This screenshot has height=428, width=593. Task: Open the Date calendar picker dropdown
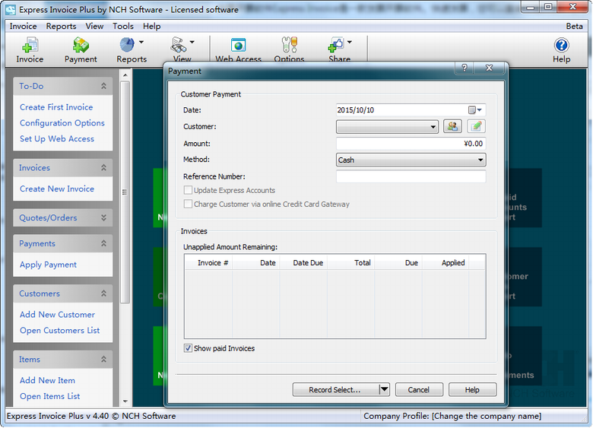pos(475,110)
